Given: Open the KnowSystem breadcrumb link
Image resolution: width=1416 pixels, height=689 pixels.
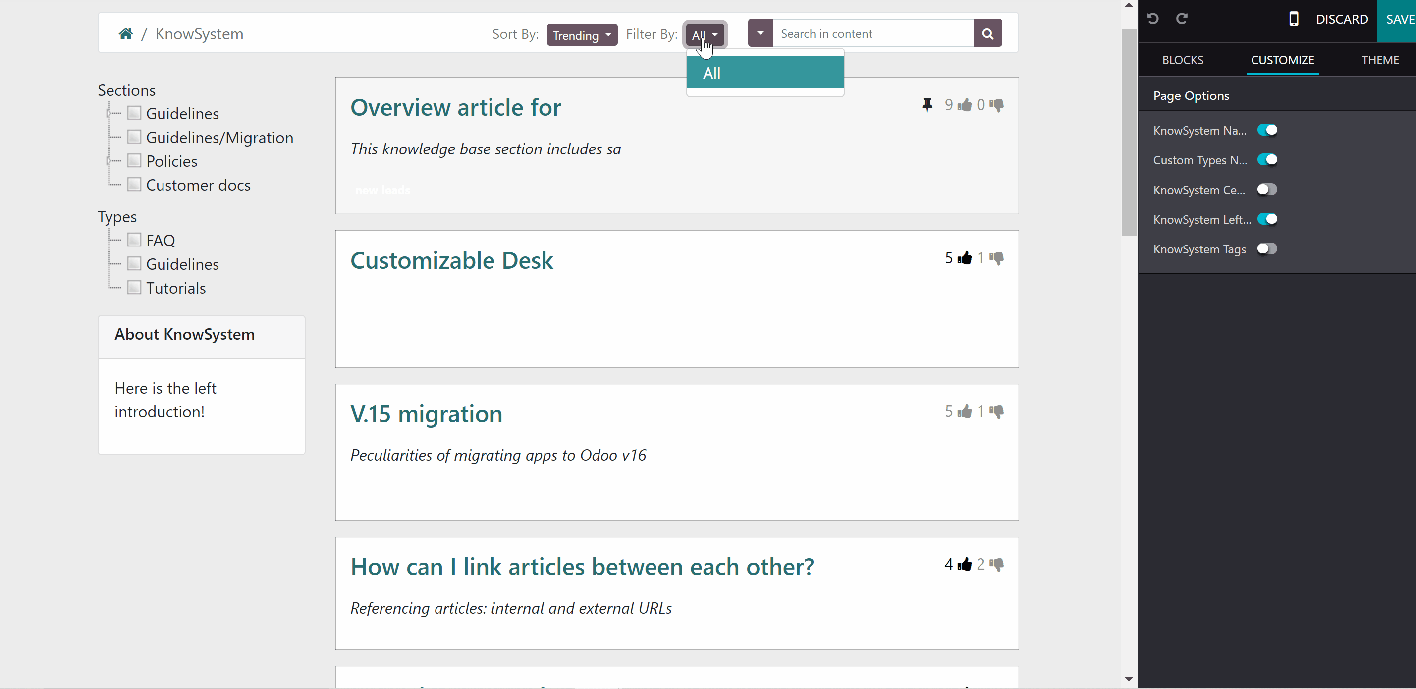Looking at the screenshot, I should tap(200, 34).
